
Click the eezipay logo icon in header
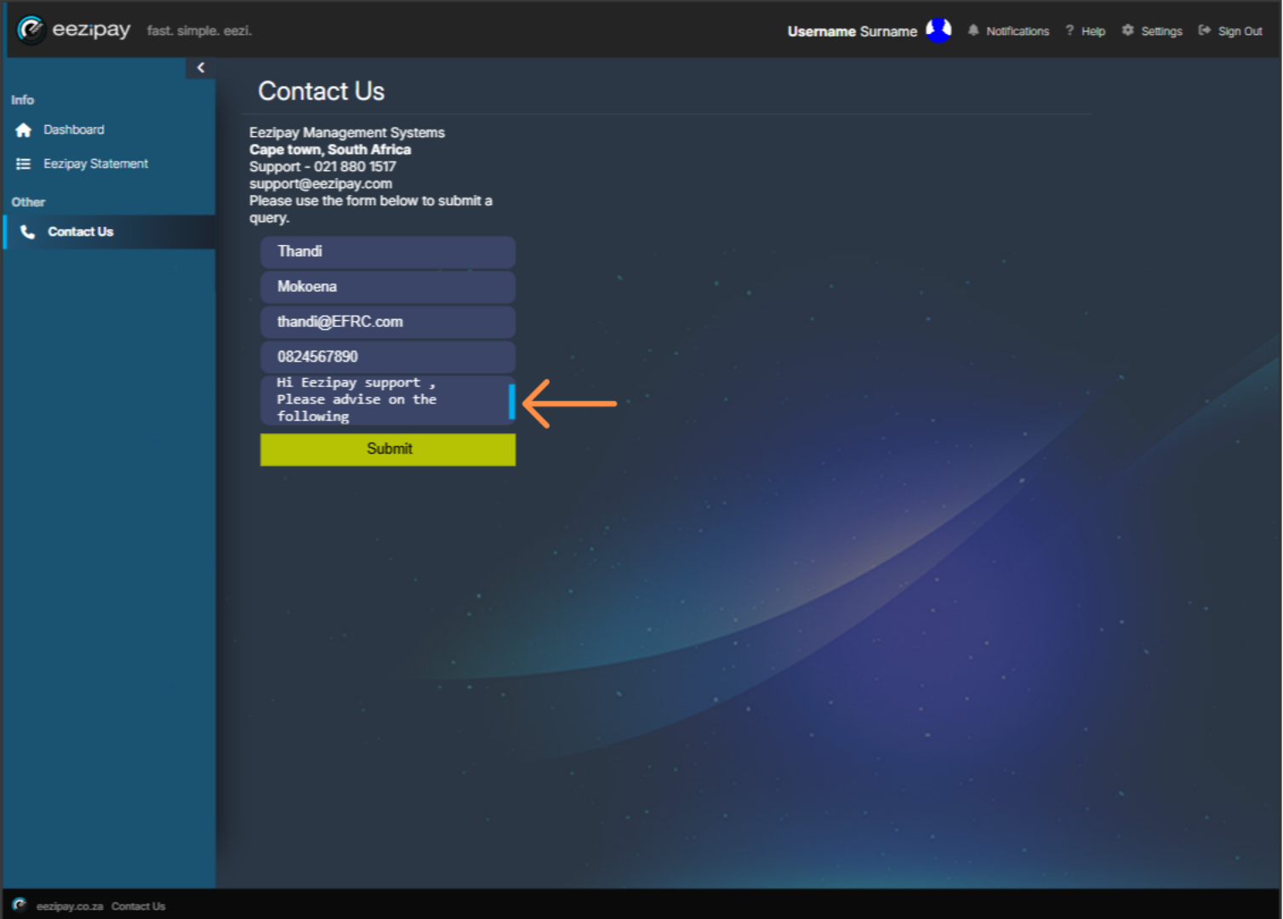click(31, 30)
